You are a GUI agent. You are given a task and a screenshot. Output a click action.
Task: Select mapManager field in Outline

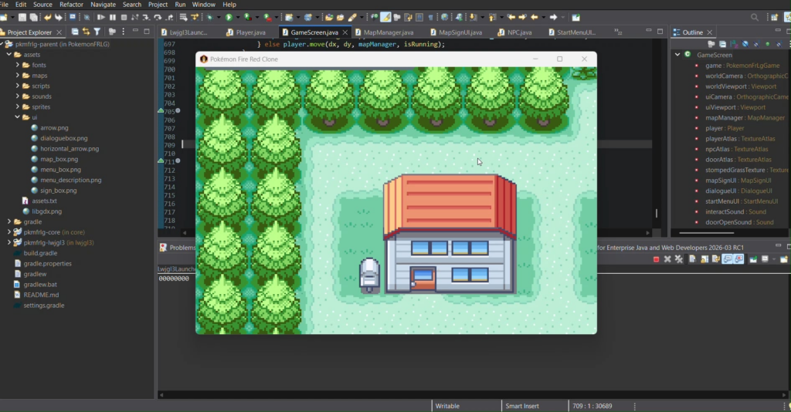click(745, 117)
